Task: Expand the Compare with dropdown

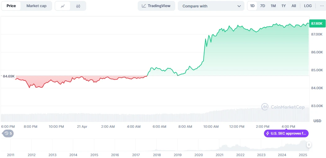Action: coord(211,6)
